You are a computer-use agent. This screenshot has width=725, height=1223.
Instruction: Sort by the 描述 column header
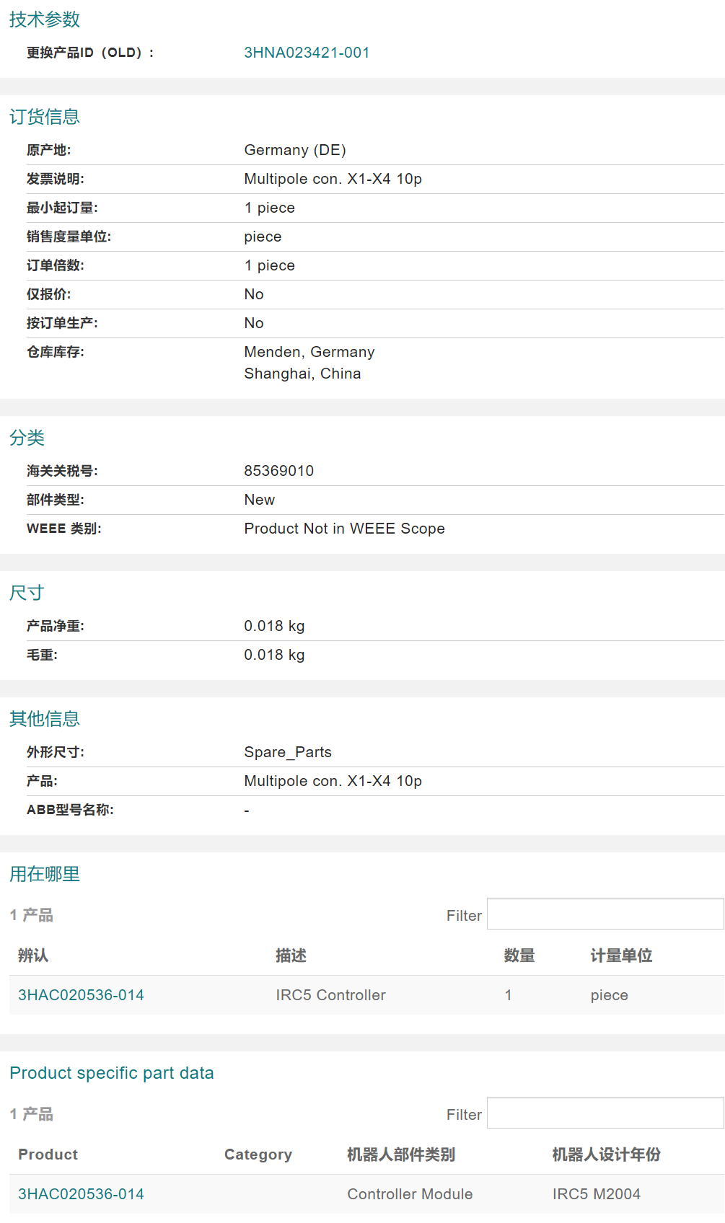point(291,955)
